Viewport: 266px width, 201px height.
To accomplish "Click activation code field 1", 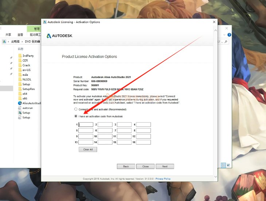I will point(86,125).
